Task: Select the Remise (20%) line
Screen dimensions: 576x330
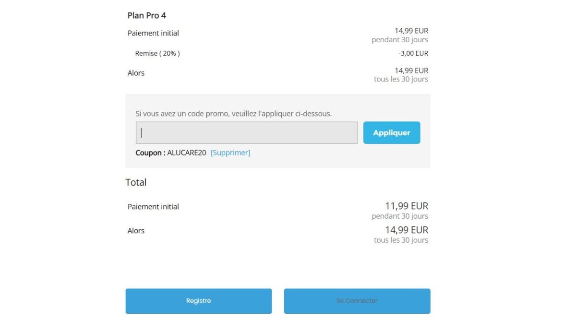Action: [157, 53]
